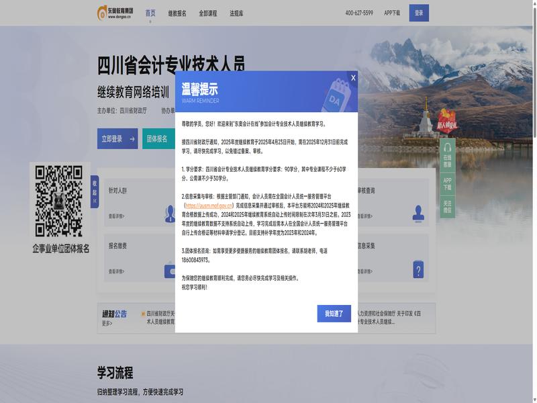Screen dimensions: 537x403
Task: Close the 温馨提示 dialog with the X
Action: pos(353,78)
